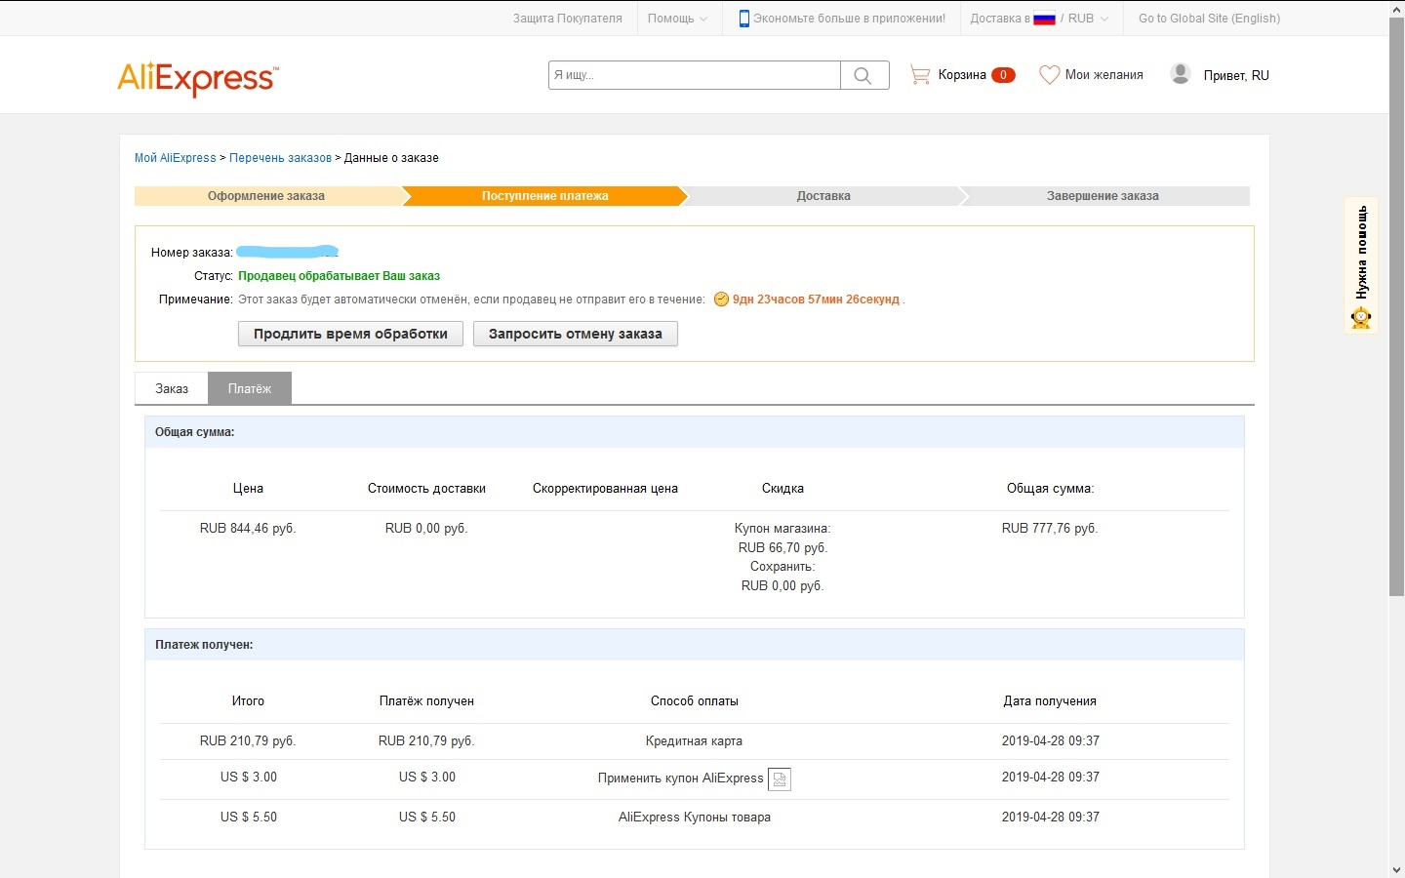This screenshot has height=878, width=1405.
Task: Click the AliExpress Купоны товара text
Action: point(695,818)
